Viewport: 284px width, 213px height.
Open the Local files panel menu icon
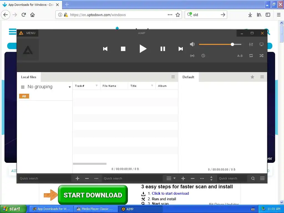pyautogui.click(x=173, y=77)
